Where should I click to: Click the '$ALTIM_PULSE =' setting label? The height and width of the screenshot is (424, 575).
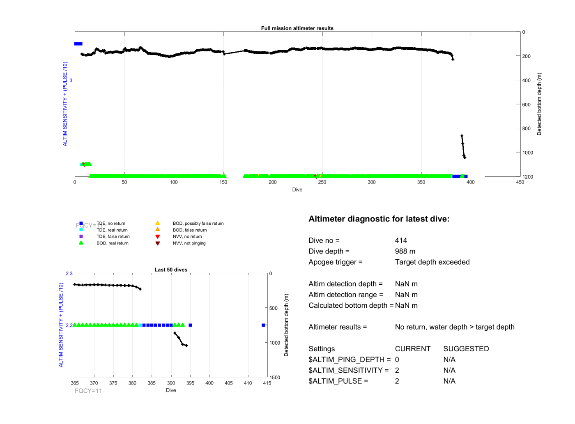tap(338, 381)
